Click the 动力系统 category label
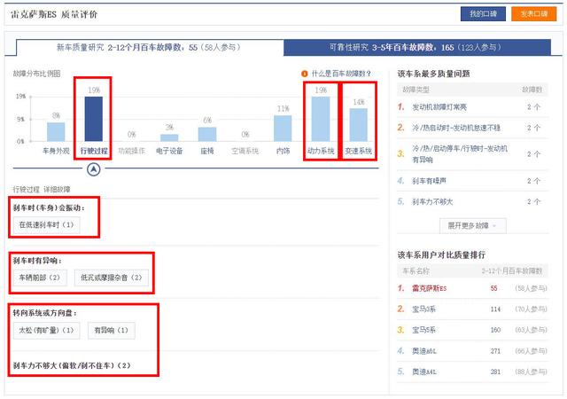Screen dimensions: 567x399 [321, 151]
